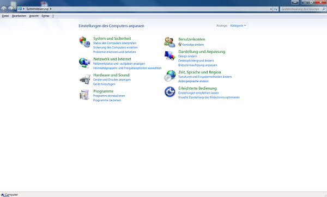Click Kontotyp ändern link
327x197 pixels.
(x=193, y=45)
